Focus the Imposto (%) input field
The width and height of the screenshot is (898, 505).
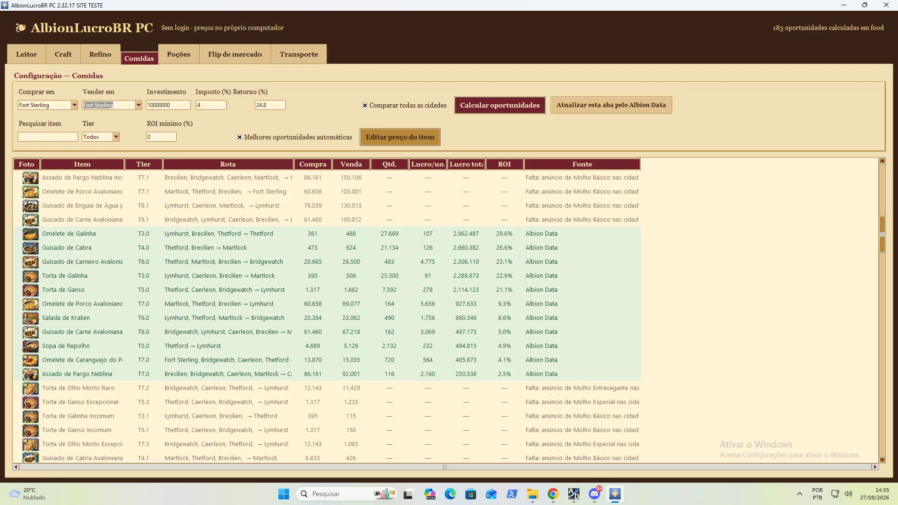tap(211, 105)
